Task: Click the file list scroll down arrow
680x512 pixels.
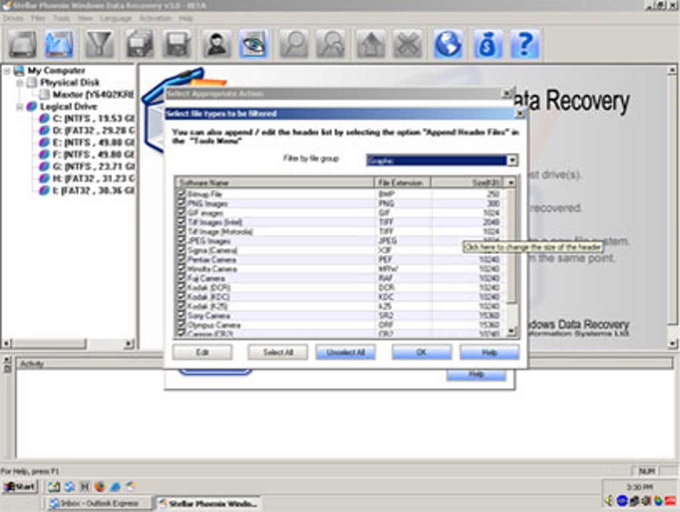Action: [511, 331]
